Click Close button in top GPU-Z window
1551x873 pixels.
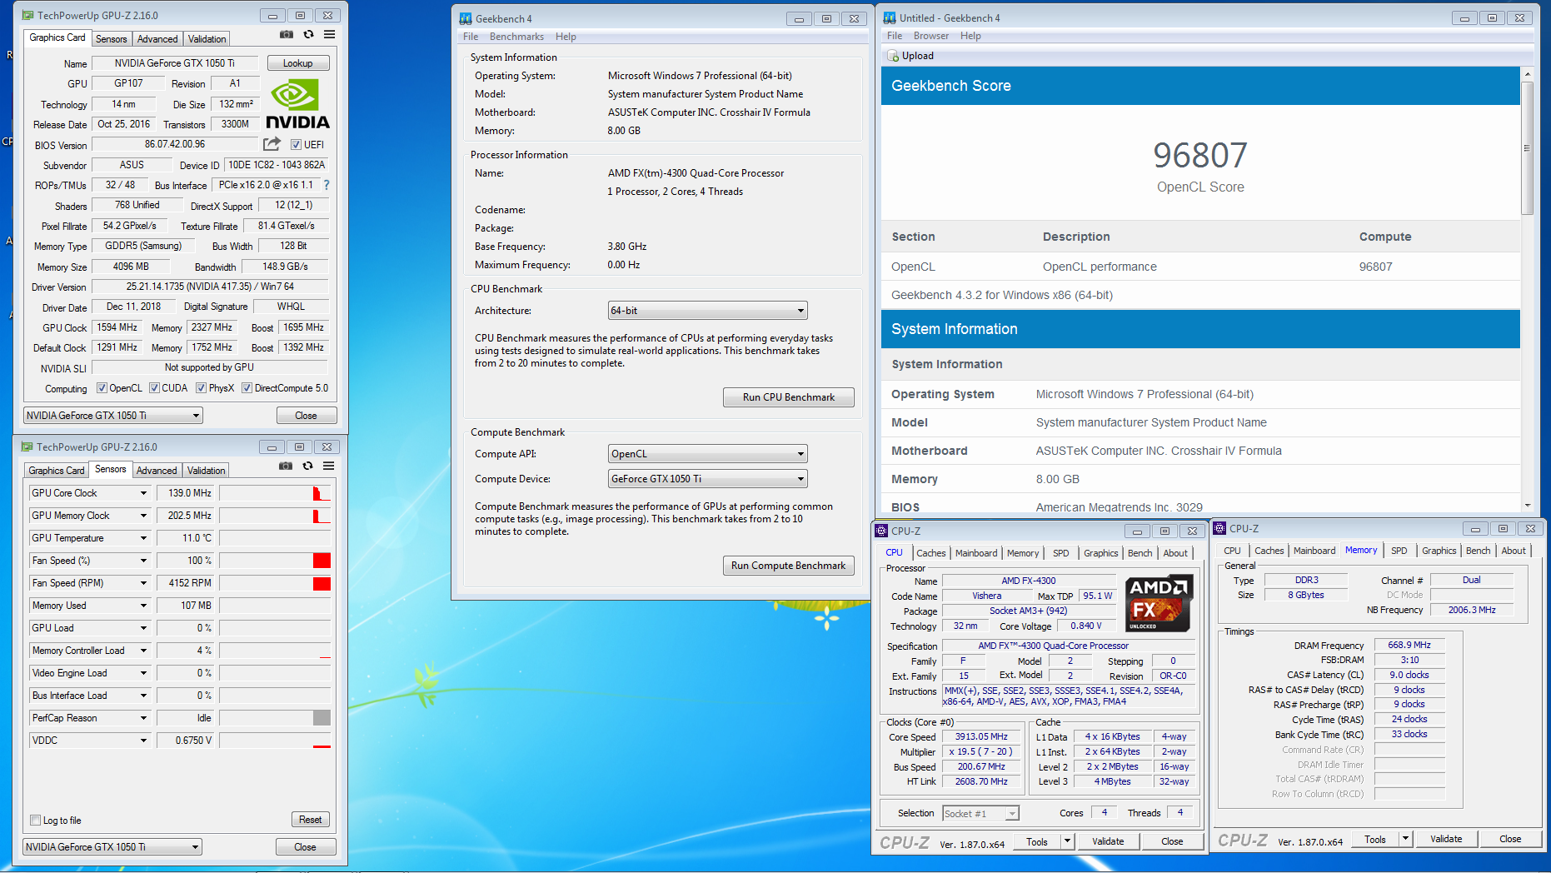click(x=306, y=416)
